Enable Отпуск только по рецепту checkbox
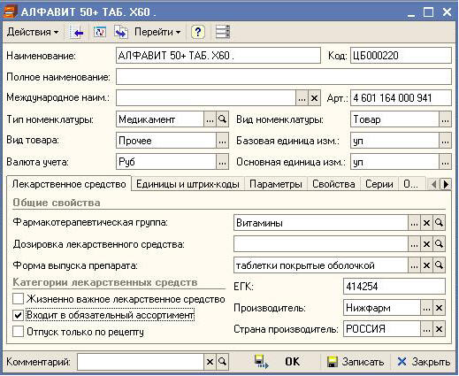 (18, 332)
